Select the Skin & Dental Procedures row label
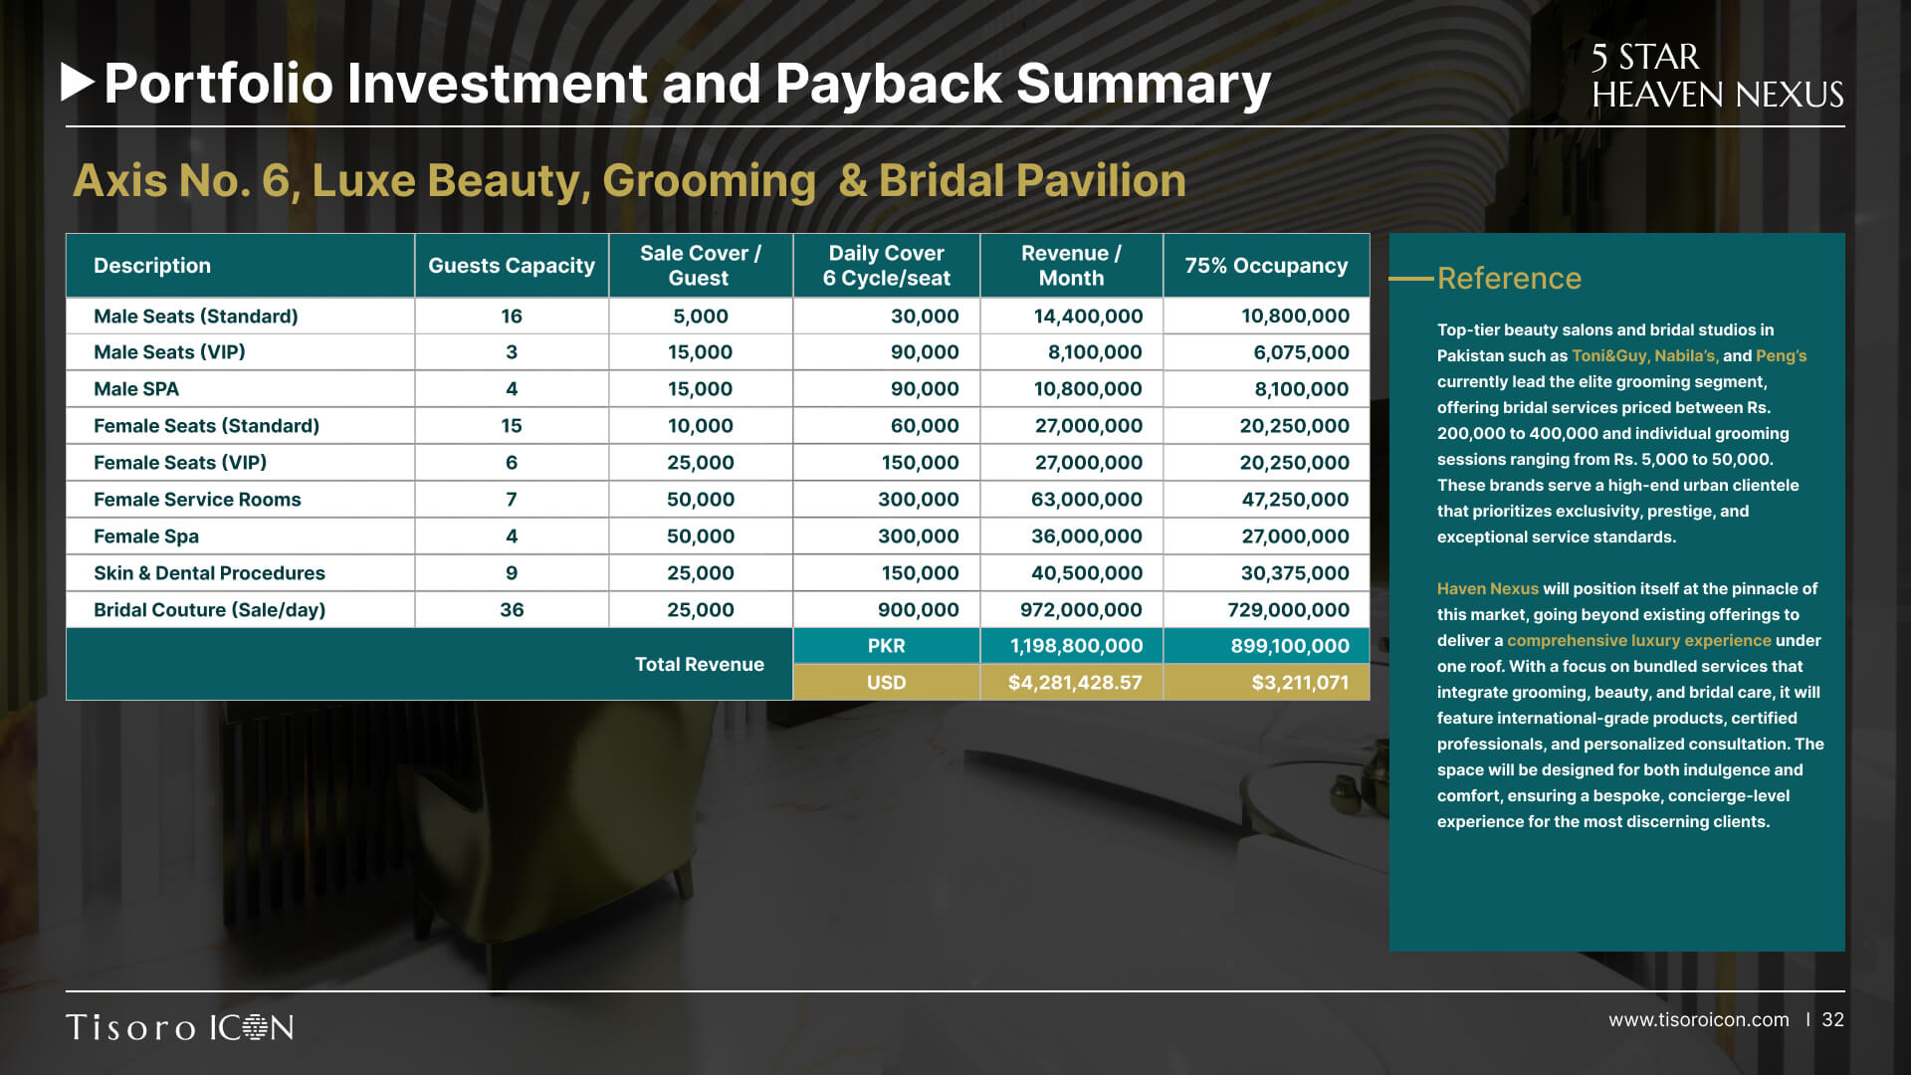This screenshot has height=1075, width=1911. (209, 573)
